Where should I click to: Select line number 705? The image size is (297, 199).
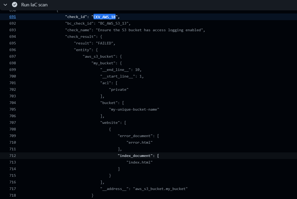12,109
